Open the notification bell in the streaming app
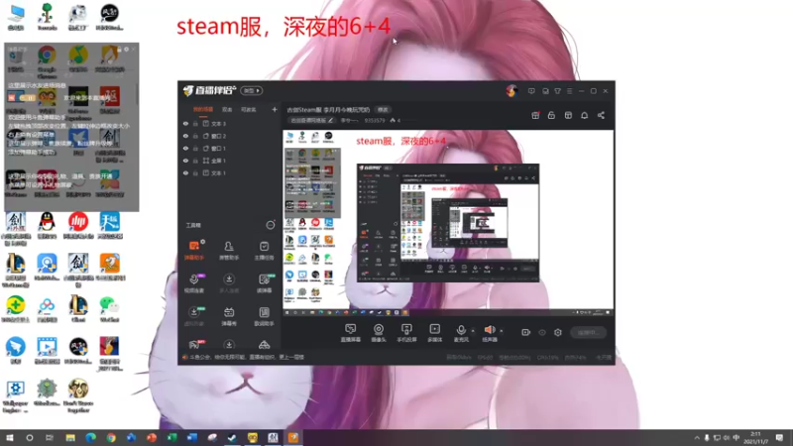 (x=584, y=115)
